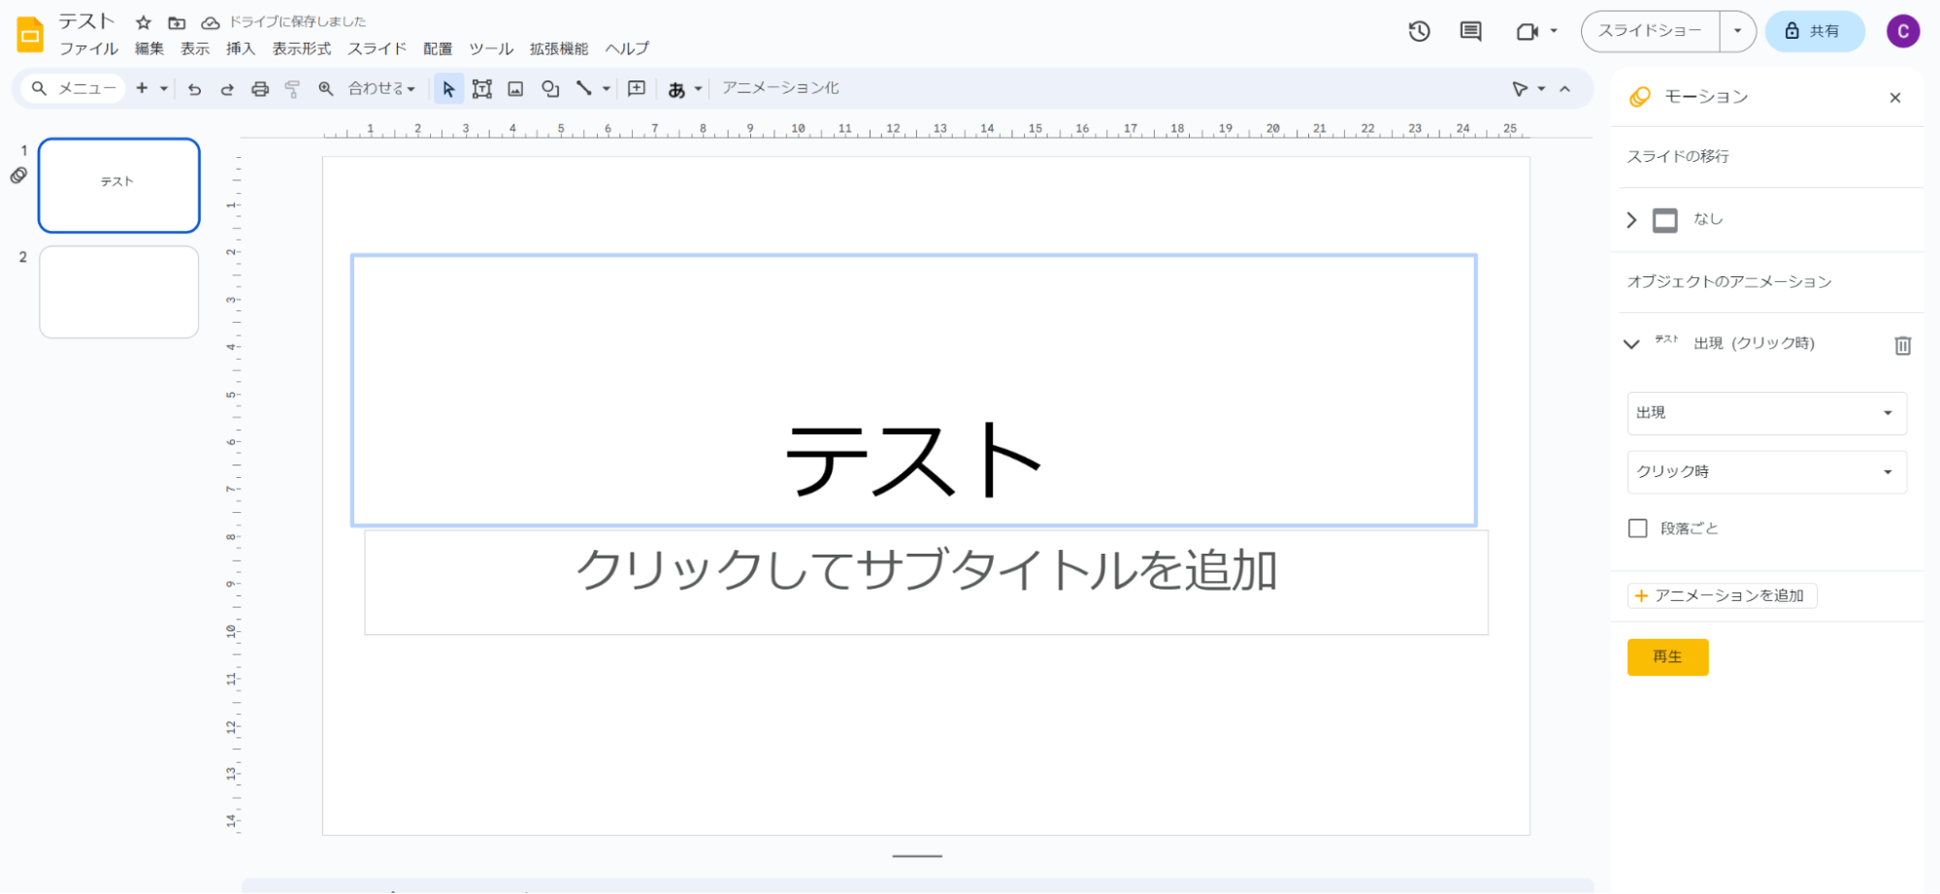Enable the 段落ごと checkbox
Screen dimensions: 1940x894
pyautogui.click(x=1638, y=528)
